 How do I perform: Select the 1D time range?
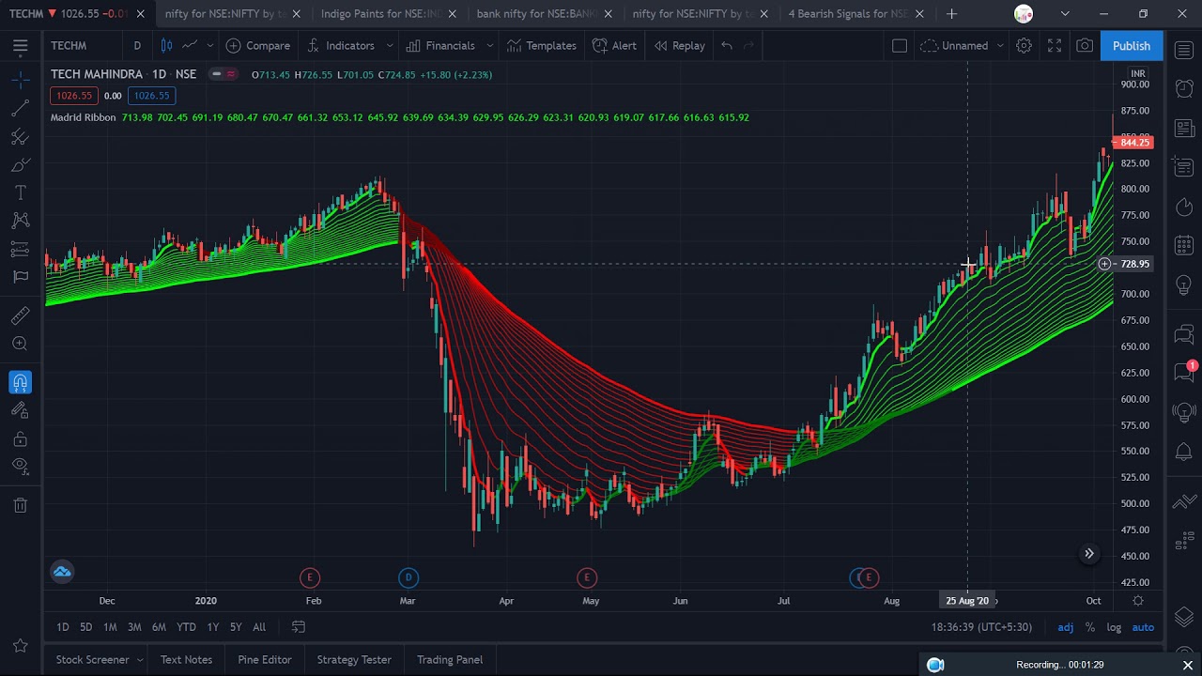[62, 627]
